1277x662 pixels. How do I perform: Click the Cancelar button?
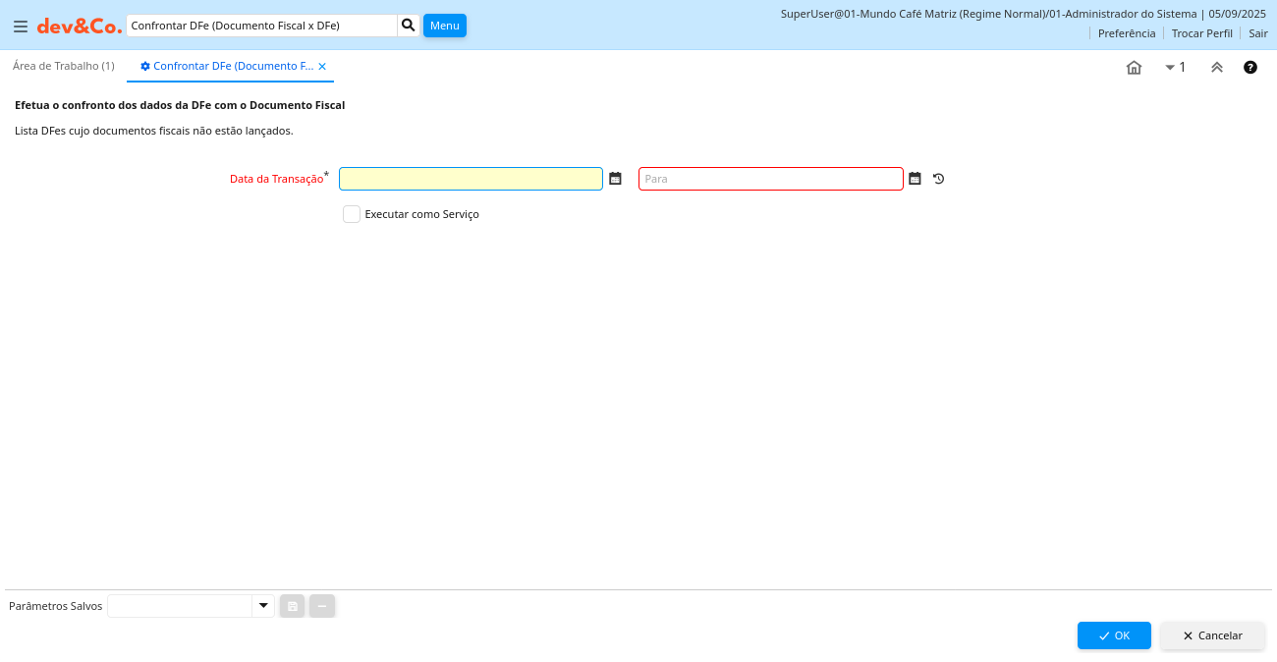point(1212,635)
